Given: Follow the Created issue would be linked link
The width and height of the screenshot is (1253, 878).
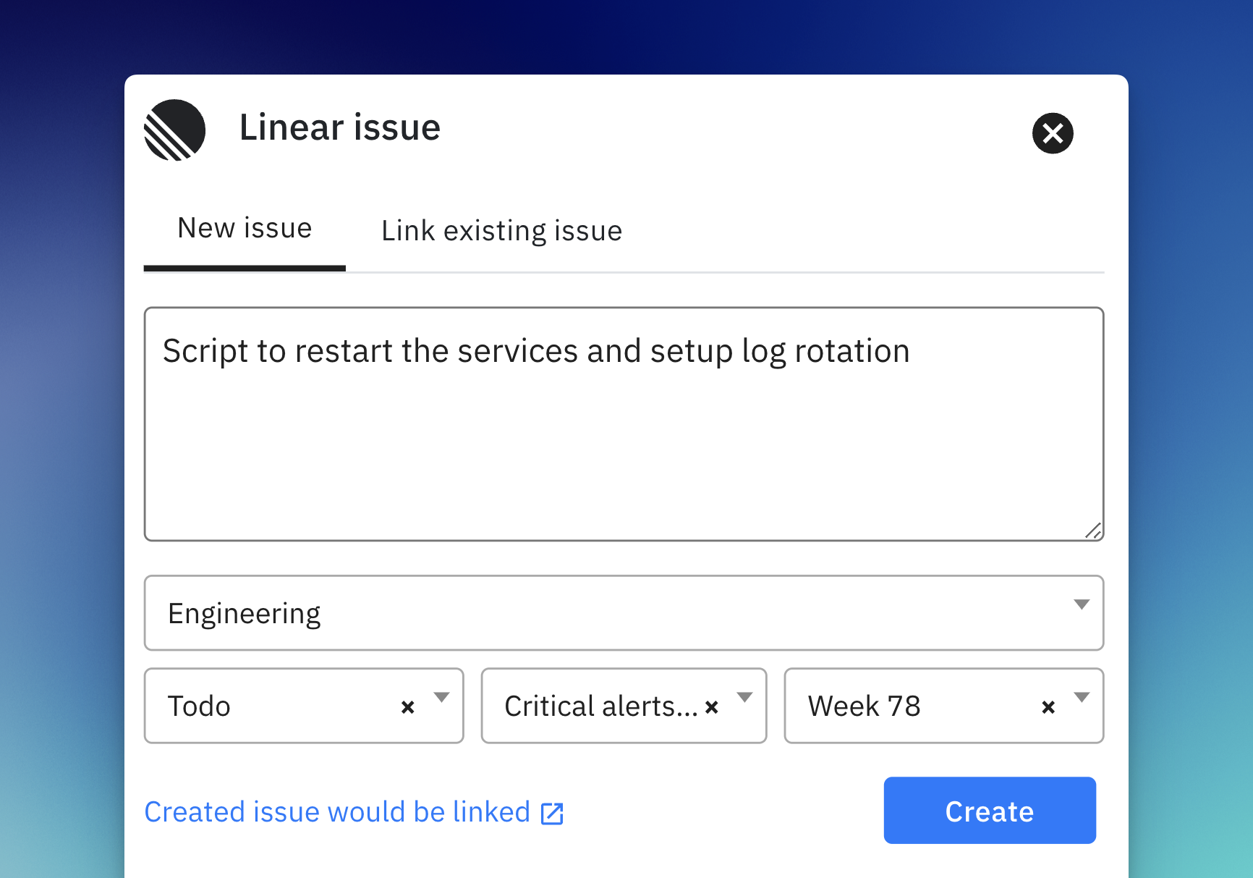Looking at the screenshot, I should coord(337,812).
